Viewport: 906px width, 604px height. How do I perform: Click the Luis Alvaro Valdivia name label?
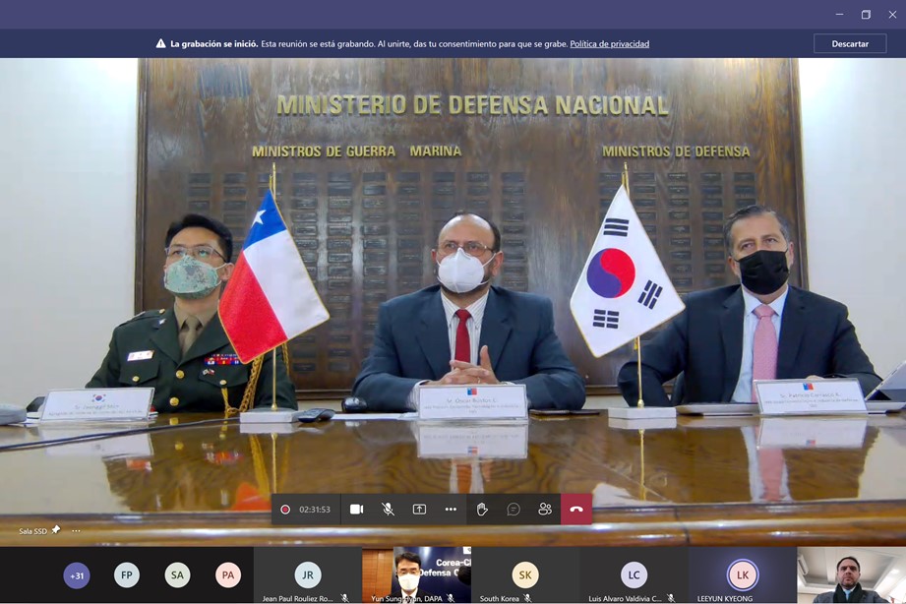point(626,599)
